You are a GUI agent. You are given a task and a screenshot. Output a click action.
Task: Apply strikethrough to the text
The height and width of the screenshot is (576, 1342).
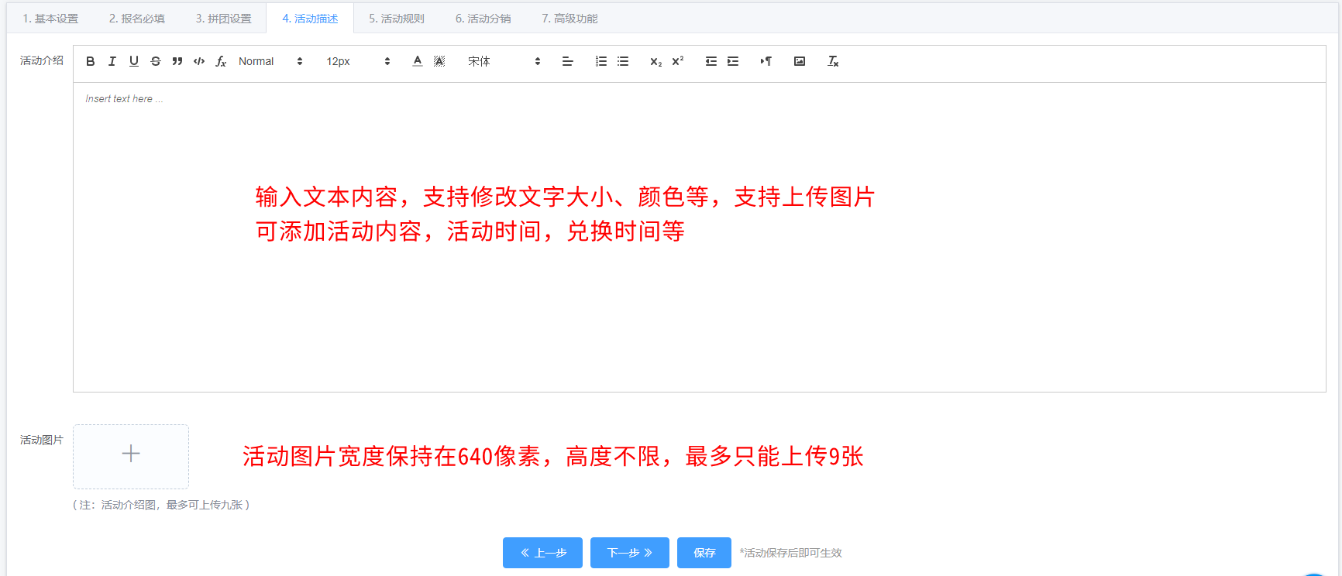tap(156, 61)
